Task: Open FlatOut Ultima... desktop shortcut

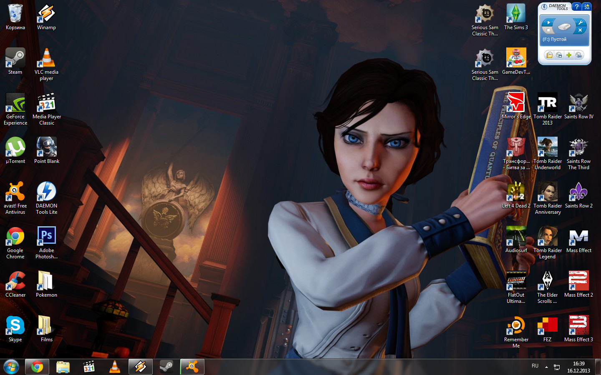Action: click(516, 287)
